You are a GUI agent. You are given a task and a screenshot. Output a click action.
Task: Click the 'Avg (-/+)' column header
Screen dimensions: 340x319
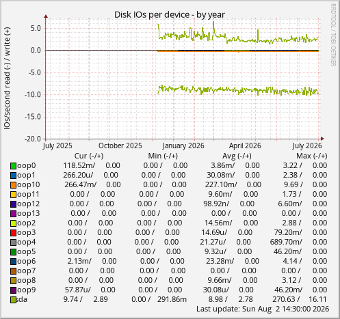click(x=237, y=156)
